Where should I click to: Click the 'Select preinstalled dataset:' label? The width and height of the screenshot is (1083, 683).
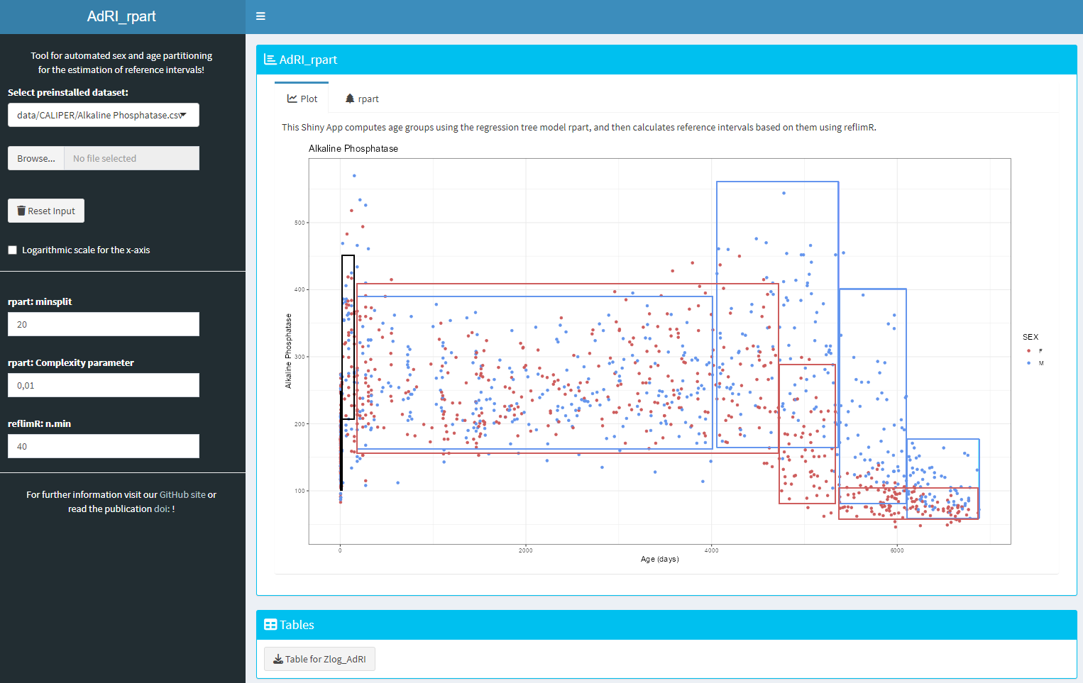pos(68,92)
